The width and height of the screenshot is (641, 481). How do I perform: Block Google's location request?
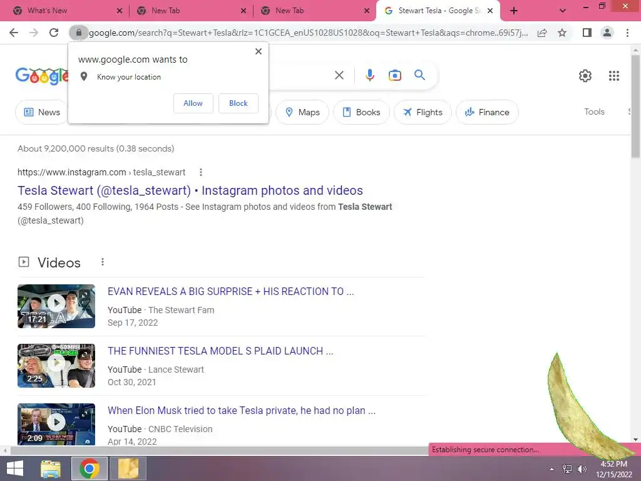238,103
